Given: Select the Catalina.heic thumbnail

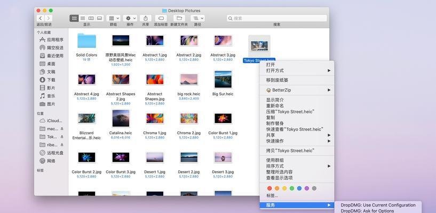Looking at the screenshot, I should [121, 118].
